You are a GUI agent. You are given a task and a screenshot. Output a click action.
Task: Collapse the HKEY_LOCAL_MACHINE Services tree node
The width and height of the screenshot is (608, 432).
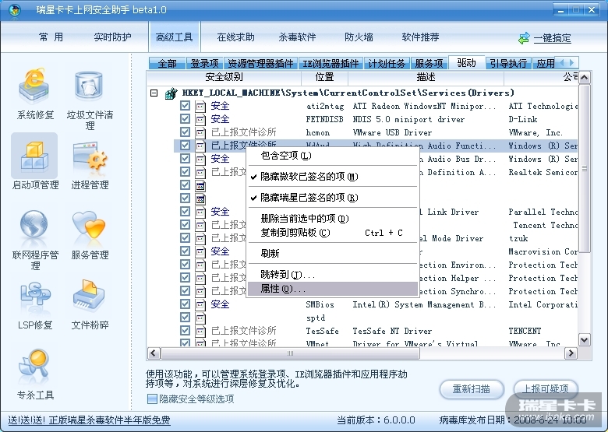(x=154, y=93)
